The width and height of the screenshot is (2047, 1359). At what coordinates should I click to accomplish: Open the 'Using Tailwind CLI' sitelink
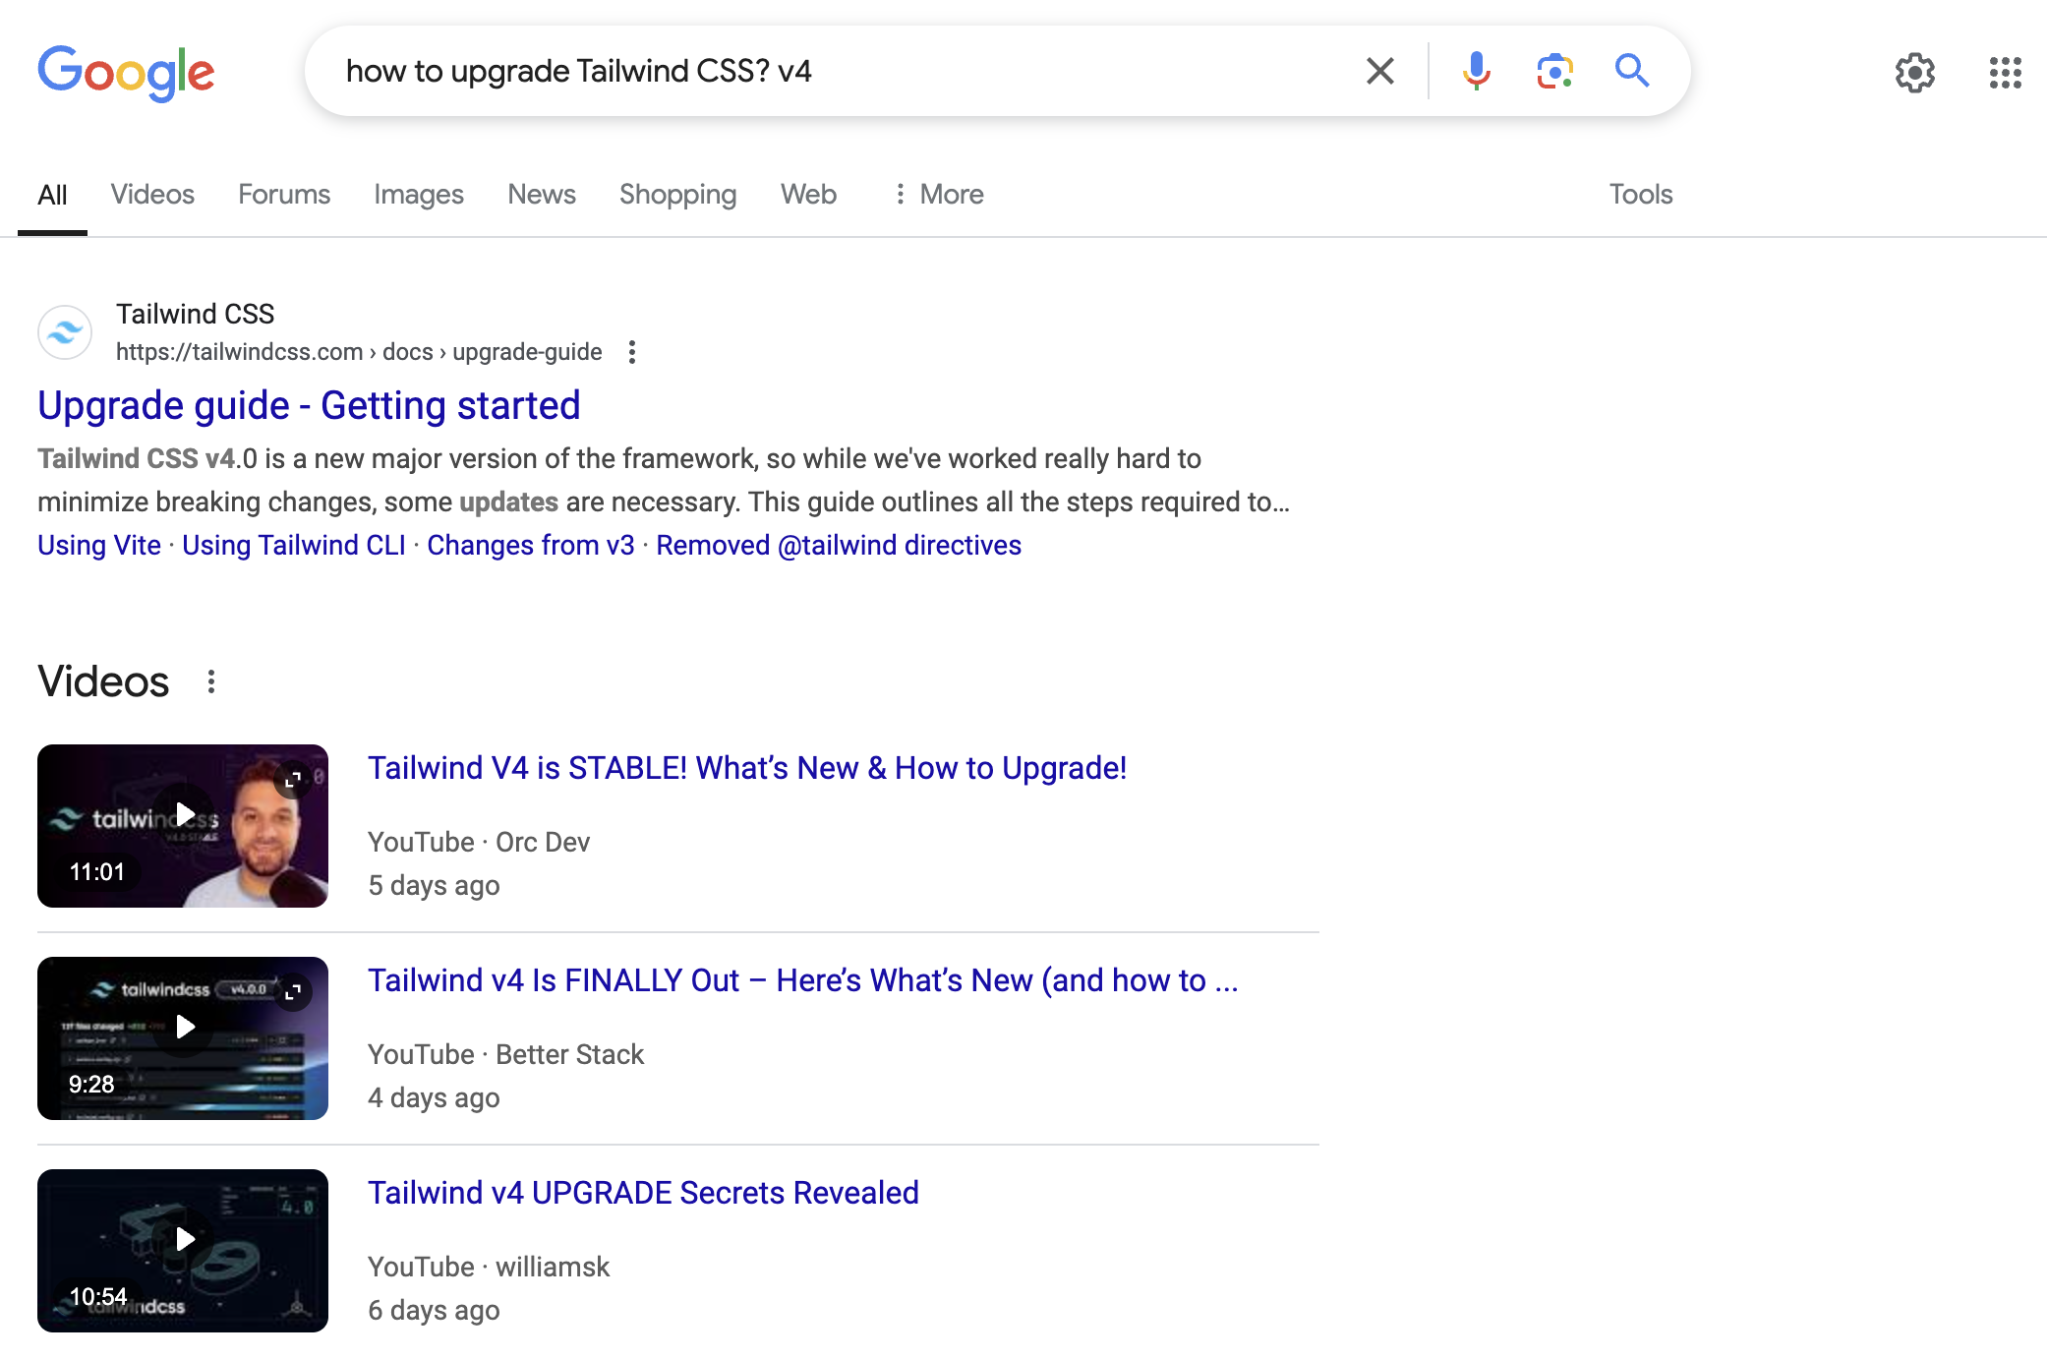pos(294,545)
